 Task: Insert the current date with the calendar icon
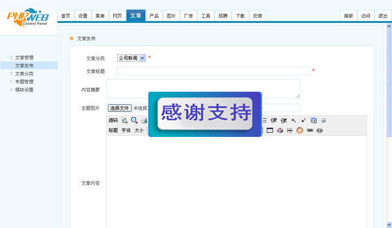[313, 121]
